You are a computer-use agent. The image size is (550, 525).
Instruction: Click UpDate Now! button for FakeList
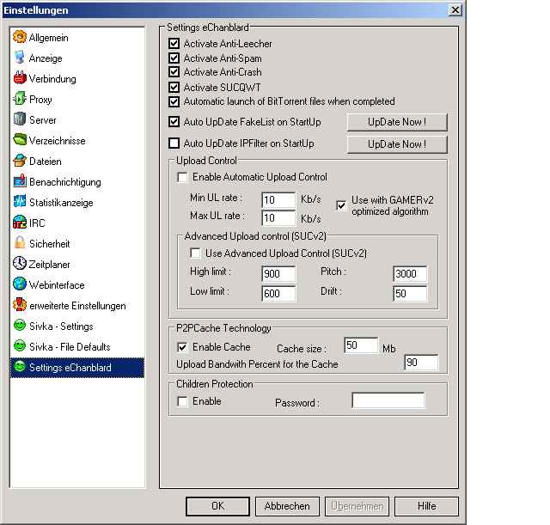click(x=397, y=122)
